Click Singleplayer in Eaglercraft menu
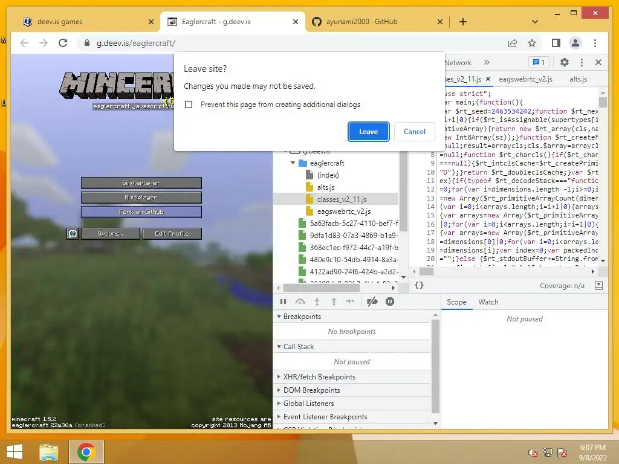Screen dimensions: 619x464 141,183
